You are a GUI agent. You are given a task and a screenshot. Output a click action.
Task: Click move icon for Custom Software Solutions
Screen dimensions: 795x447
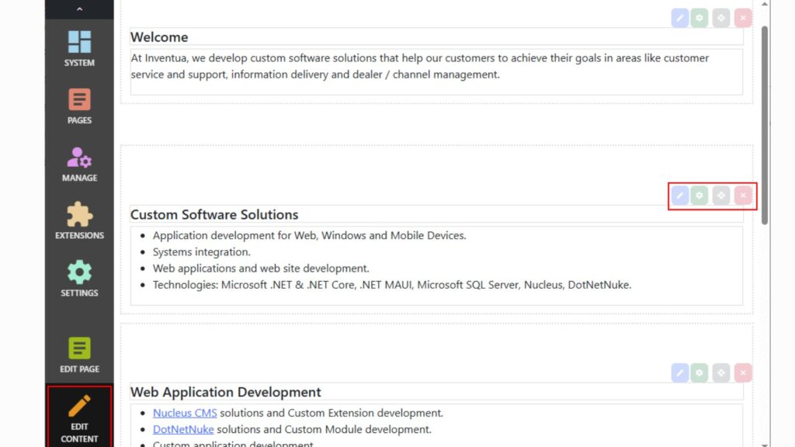721,195
